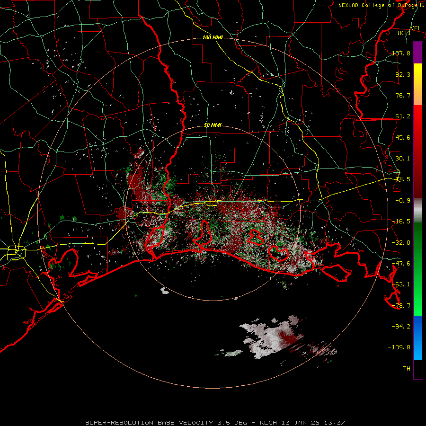Screen dimensions: 426x426
Task: Click the TH legend label
Action: pos(407,369)
